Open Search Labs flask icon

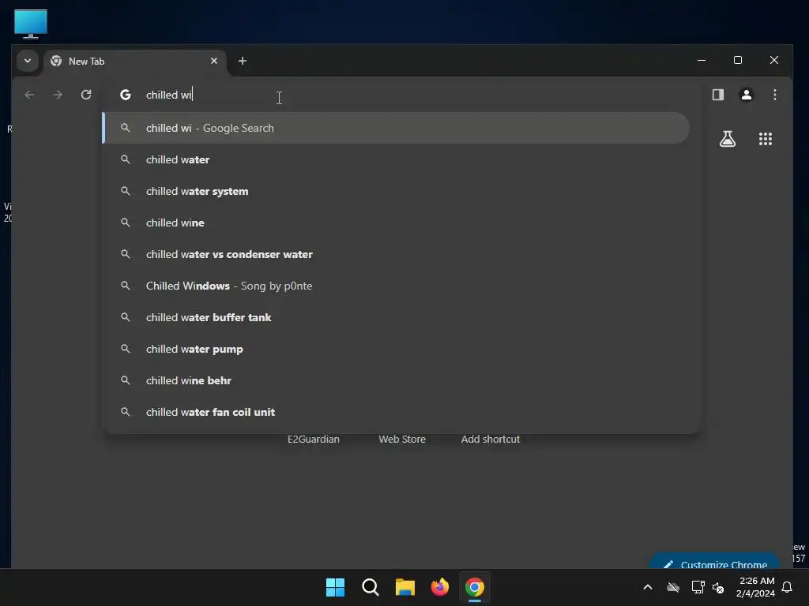pyautogui.click(x=728, y=139)
